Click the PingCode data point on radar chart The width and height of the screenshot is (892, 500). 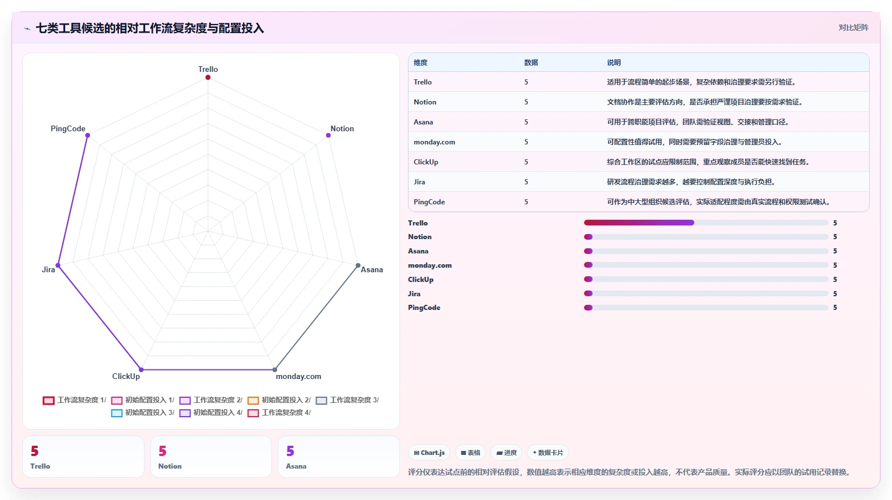87,135
